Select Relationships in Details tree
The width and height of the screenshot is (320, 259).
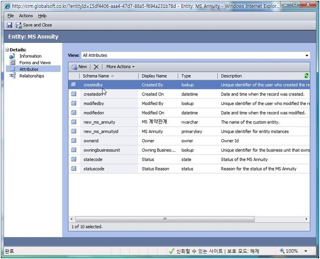pyautogui.click(x=32, y=76)
